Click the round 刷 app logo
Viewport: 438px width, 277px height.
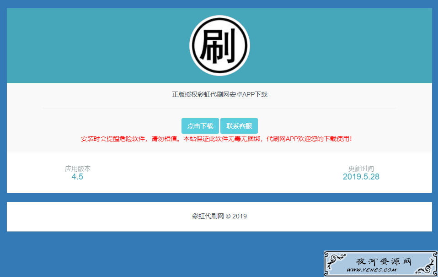tap(219, 45)
